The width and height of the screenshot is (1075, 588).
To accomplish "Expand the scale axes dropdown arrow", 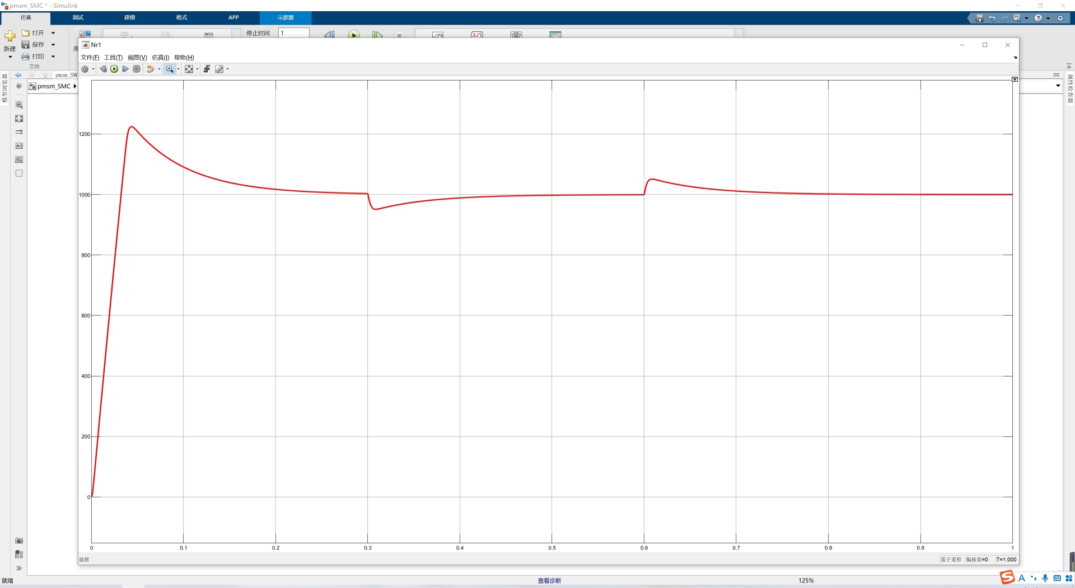I will point(197,69).
